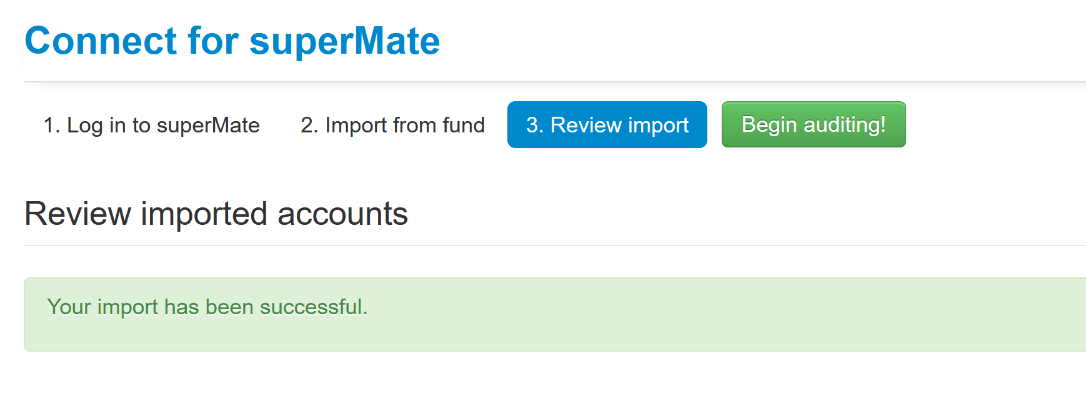
Task: Click the word 'Review' in the section heading
Action: 77,214
